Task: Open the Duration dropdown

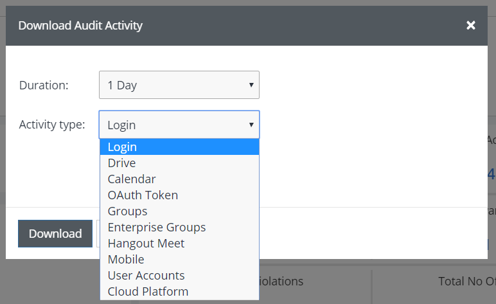Action: [179, 85]
